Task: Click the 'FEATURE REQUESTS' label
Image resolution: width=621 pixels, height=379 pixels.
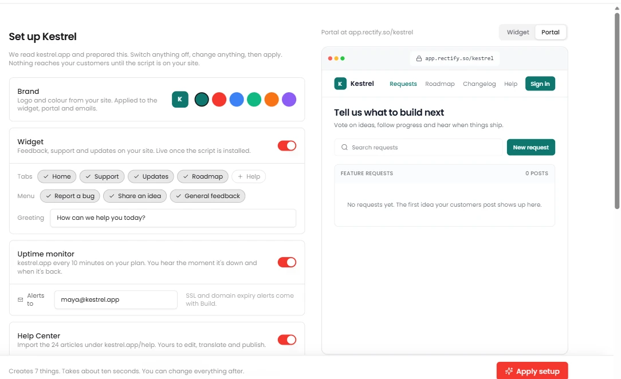Action: click(367, 173)
